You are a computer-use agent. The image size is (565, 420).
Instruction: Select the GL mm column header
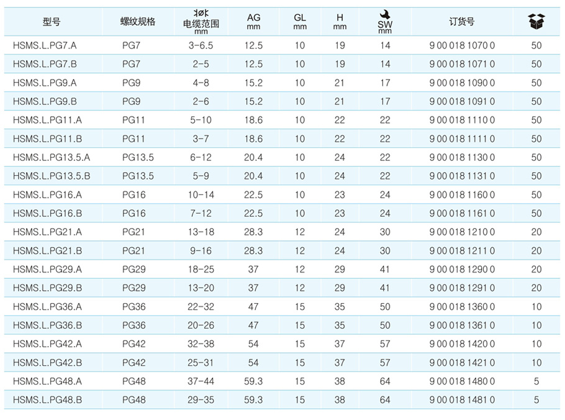click(x=300, y=22)
